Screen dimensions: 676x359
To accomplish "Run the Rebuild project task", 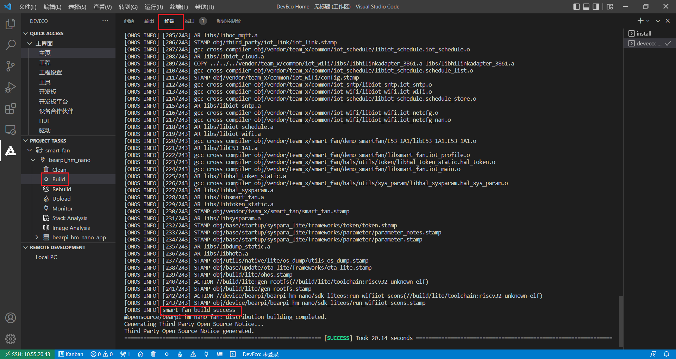I will (x=62, y=189).
